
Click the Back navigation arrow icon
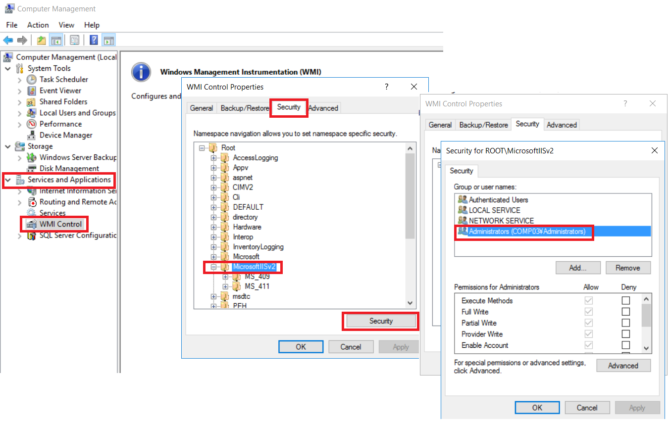[x=8, y=40]
